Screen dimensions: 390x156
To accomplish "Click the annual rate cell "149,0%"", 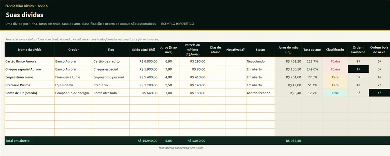I will 312,69.
